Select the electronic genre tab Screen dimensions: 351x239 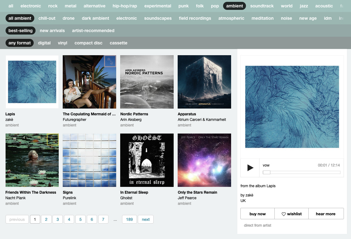tap(31, 6)
